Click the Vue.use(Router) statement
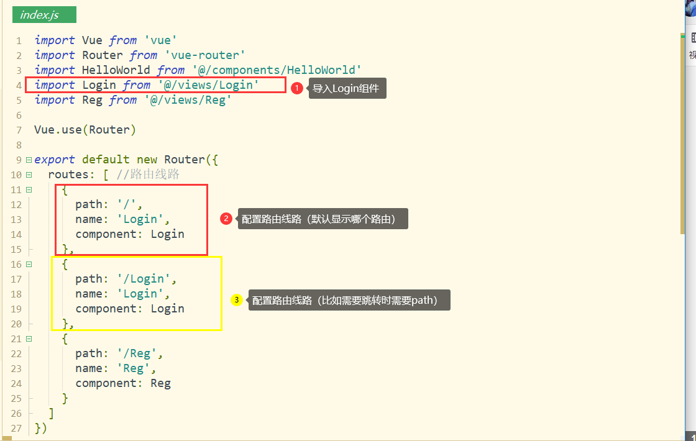Image resolution: width=696 pixels, height=441 pixels. tap(85, 130)
